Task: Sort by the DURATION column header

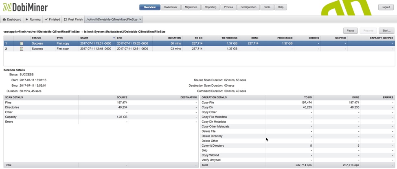Action: click(x=174, y=38)
